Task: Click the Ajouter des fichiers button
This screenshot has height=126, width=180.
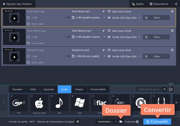Action: [x=17, y=4]
